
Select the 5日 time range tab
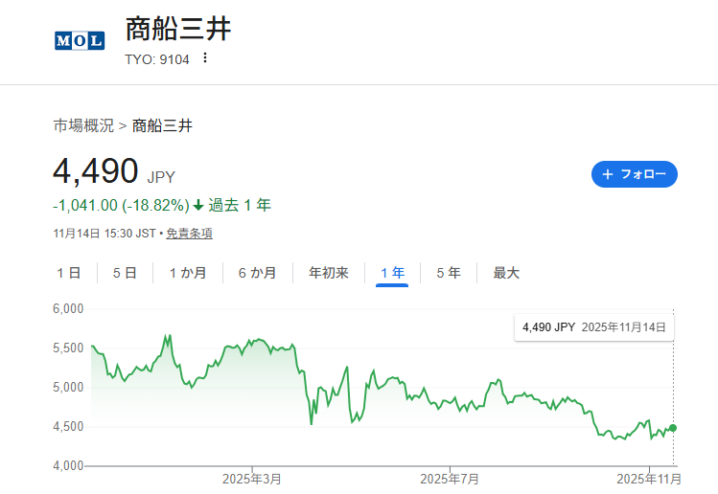click(125, 273)
